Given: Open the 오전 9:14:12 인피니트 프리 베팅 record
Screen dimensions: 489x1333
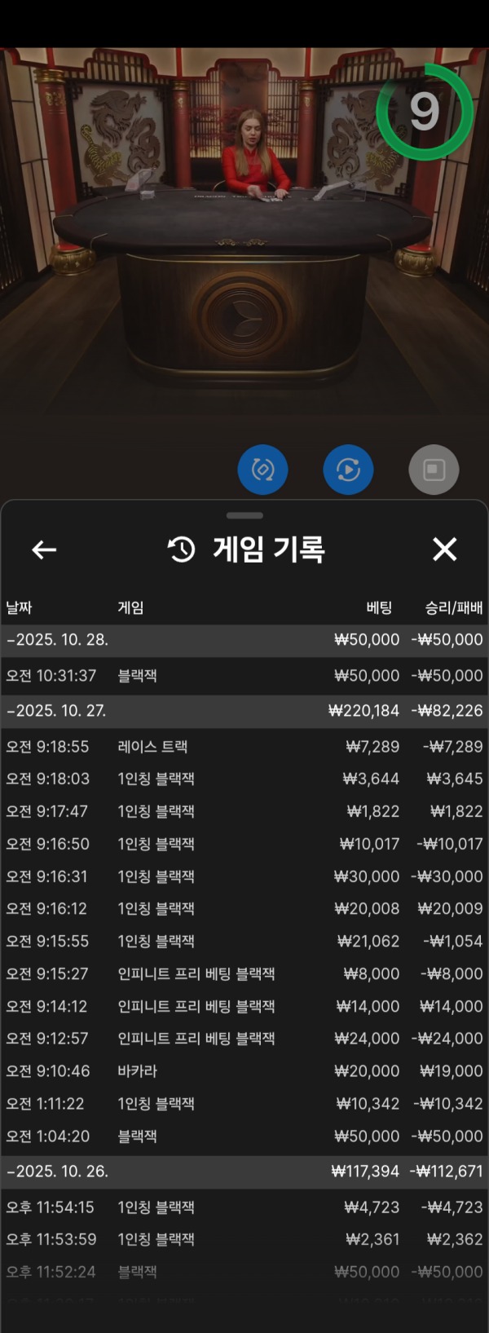Looking at the screenshot, I should 244,1007.
